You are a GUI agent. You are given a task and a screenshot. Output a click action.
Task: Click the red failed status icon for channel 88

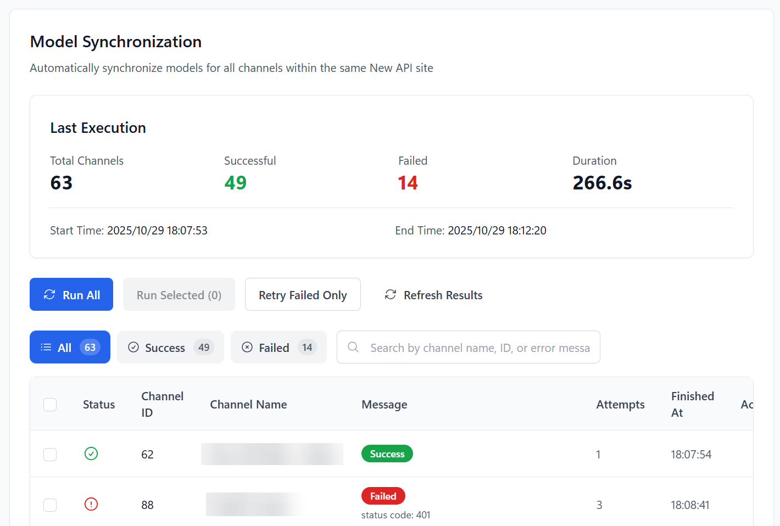[91, 504]
